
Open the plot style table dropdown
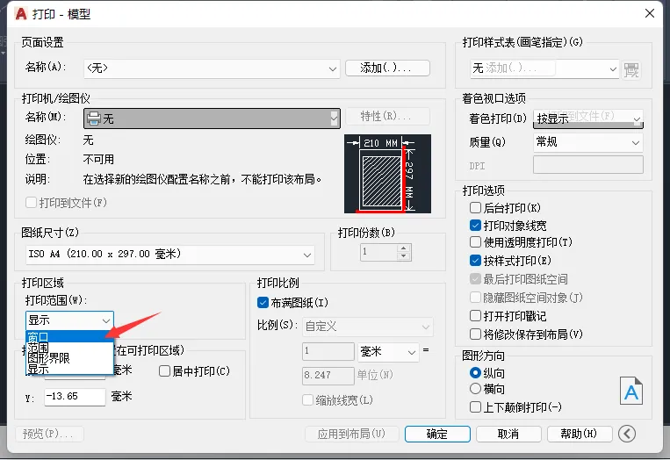(544, 68)
